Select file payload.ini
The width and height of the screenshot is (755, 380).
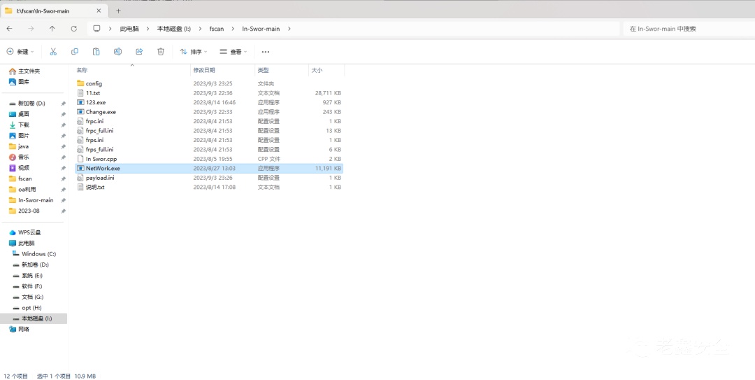pos(209,178)
